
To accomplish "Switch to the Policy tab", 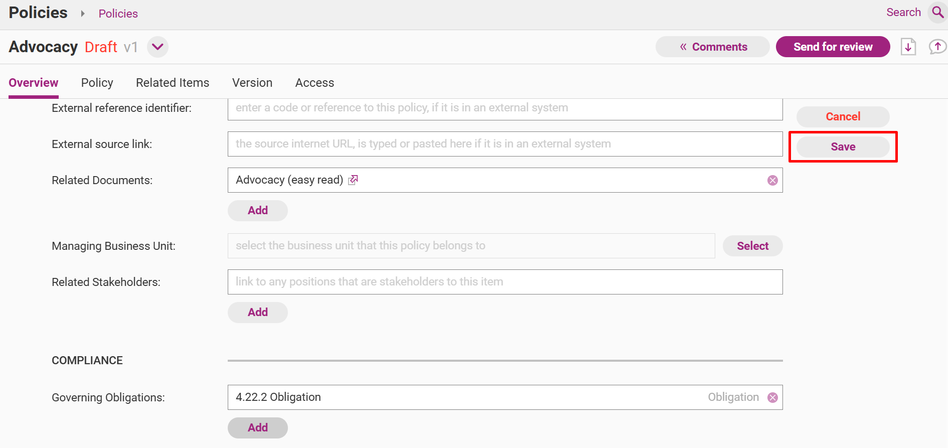I will pos(97,83).
